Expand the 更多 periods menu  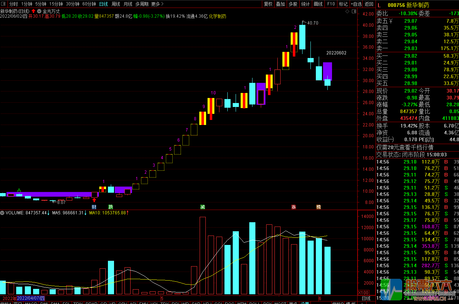tap(157, 4)
